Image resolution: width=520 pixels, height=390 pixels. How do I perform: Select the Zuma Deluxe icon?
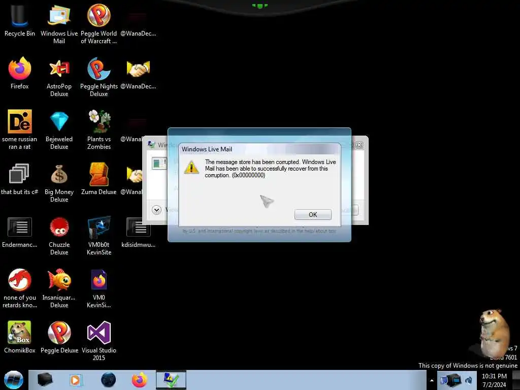(99, 179)
